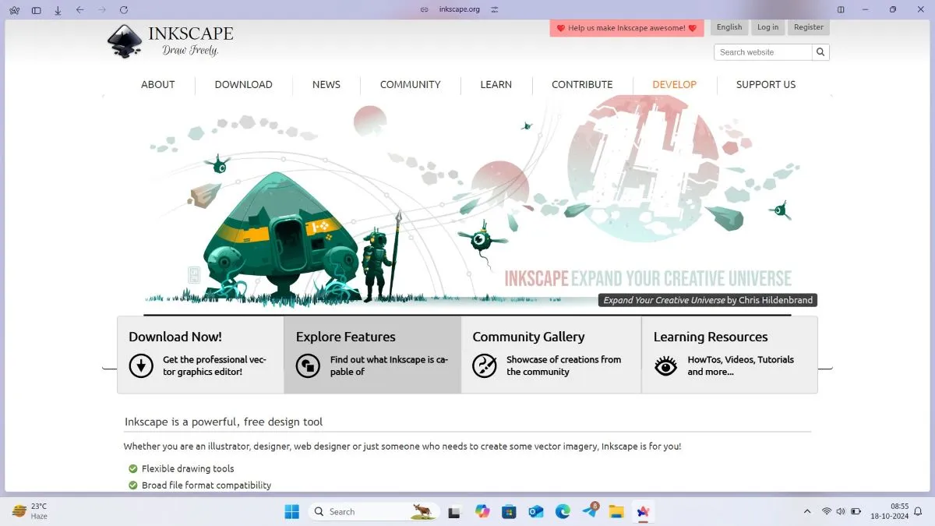The height and width of the screenshot is (526, 935).
Task: Click the Windows taskbar Search box
Action: pyautogui.click(x=373, y=511)
